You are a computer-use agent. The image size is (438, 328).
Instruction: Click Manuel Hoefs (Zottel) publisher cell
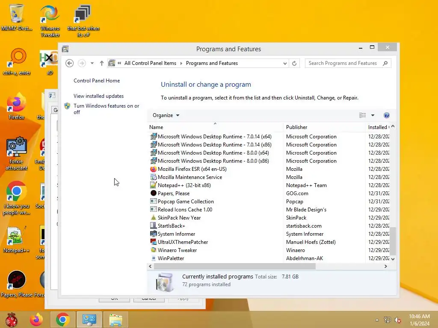pos(311,242)
